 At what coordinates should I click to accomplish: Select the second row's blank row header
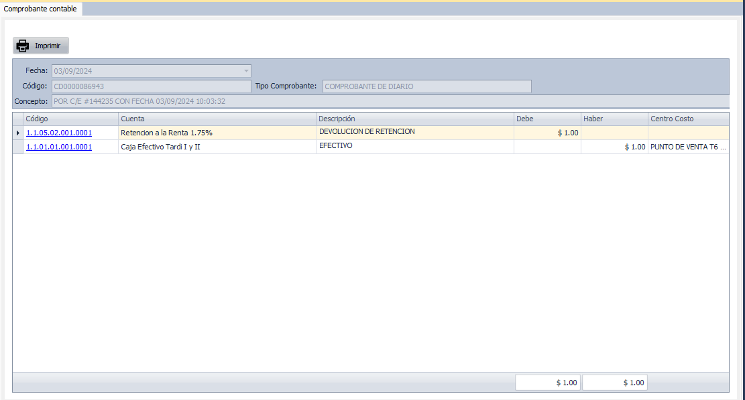point(18,147)
